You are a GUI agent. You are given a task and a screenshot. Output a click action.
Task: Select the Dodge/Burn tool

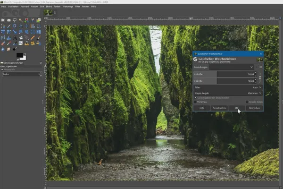pos(15,49)
